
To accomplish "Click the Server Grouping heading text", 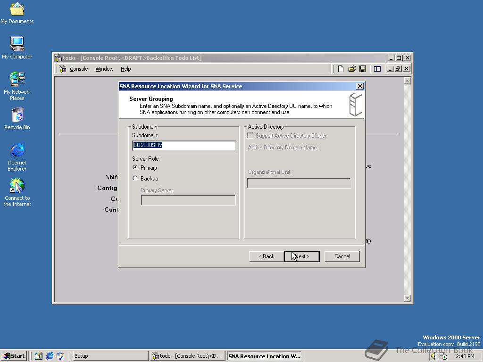I will click(151, 99).
